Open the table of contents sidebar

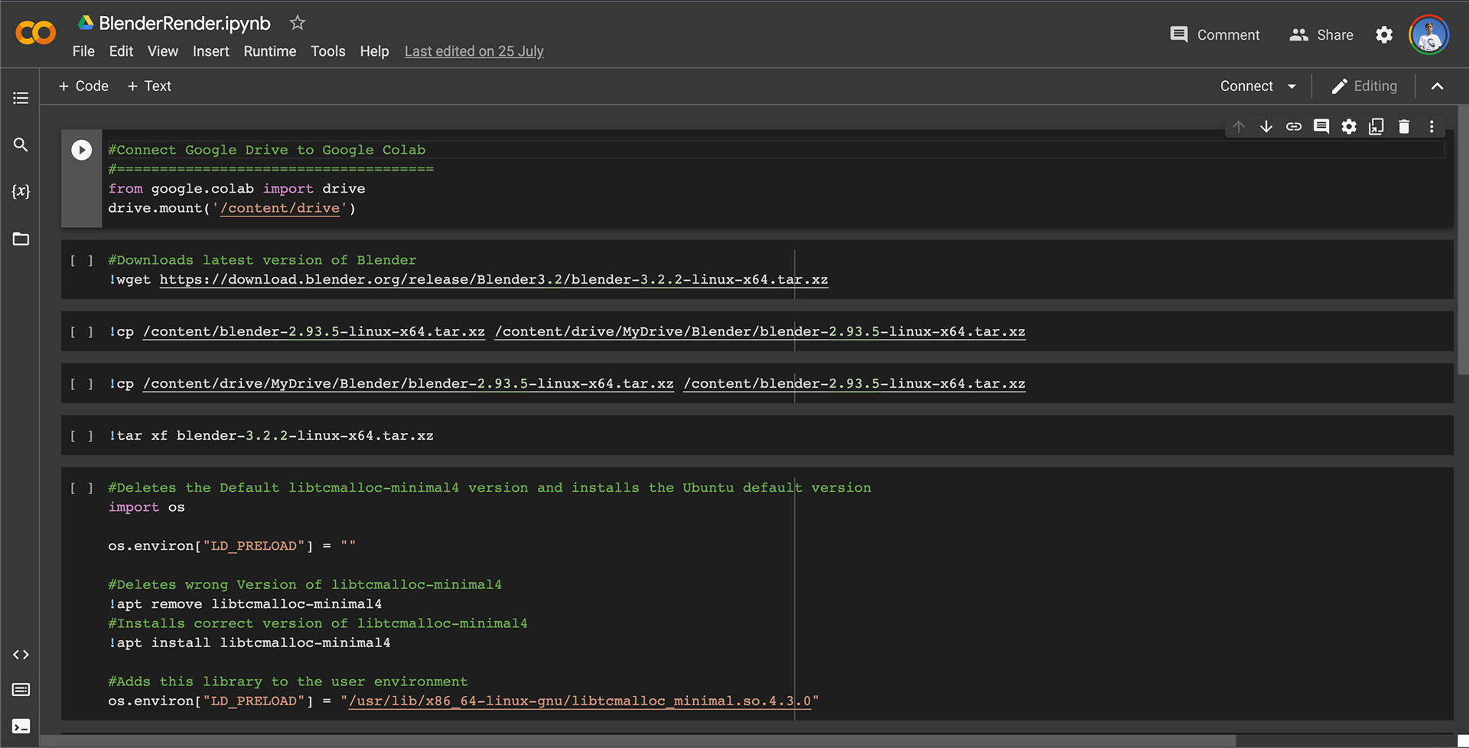coord(21,98)
